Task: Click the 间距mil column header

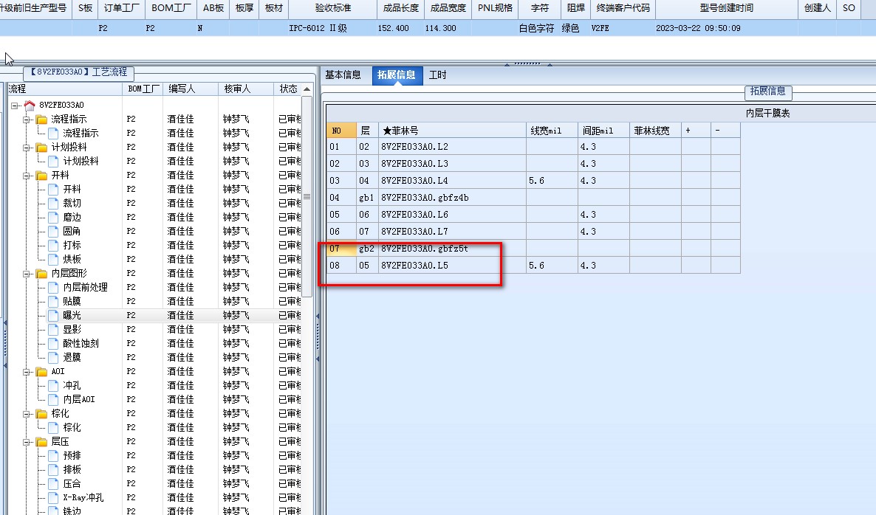Action: [603, 131]
